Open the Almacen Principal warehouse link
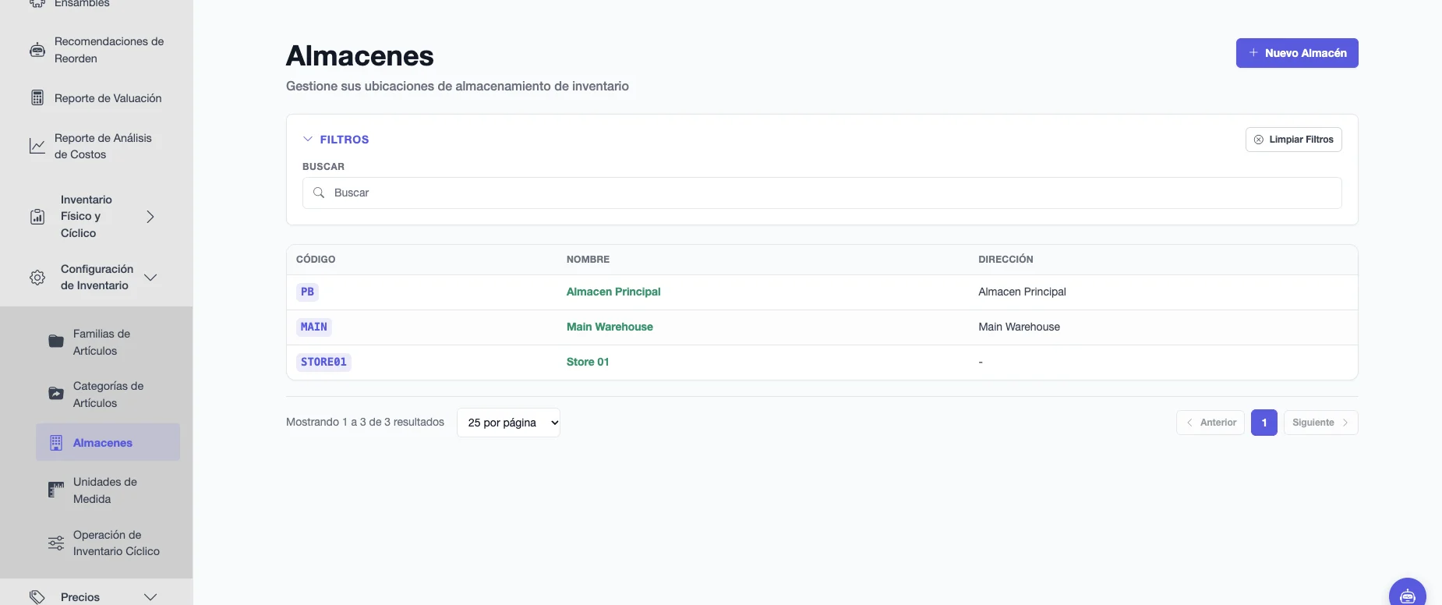Screen dimensions: 1442x605 613,292
